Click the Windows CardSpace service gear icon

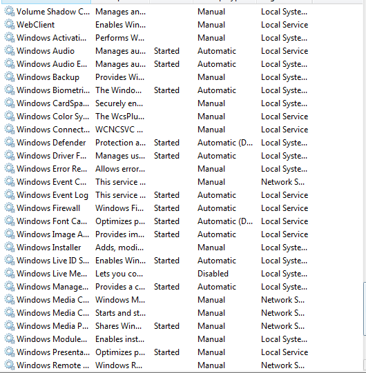pyautogui.click(x=10, y=103)
